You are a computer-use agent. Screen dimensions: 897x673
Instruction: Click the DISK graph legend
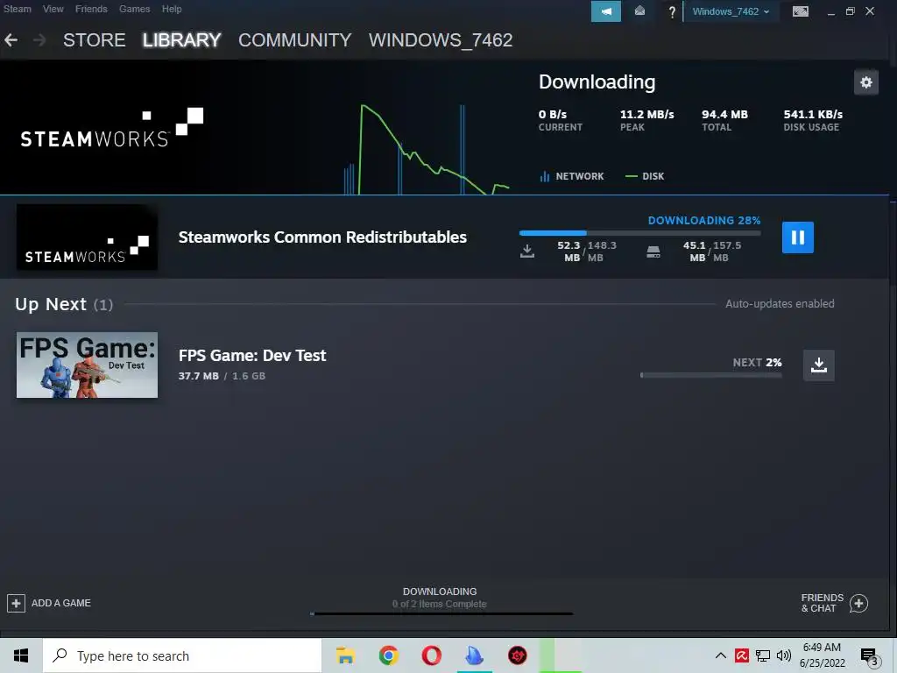645,176
